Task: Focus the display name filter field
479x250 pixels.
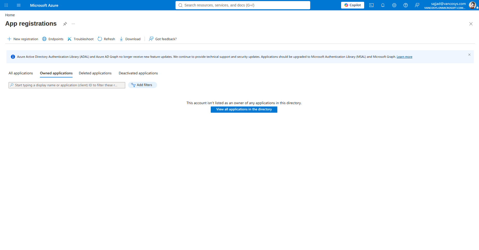Action: [67, 85]
